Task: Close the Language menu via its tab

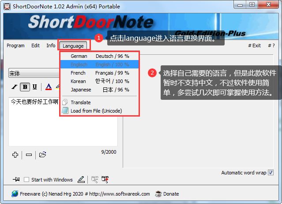Action: pos(73,46)
